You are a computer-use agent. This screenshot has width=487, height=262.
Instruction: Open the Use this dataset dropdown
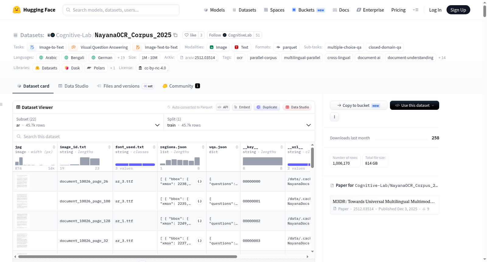(x=415, y=105)
